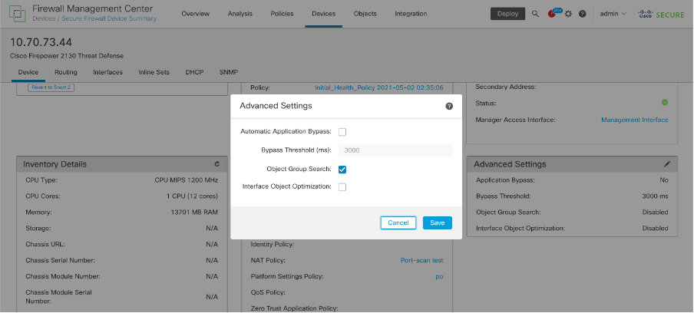
Task: Refresh the Inventory Details panel
Action: [216, 164]
